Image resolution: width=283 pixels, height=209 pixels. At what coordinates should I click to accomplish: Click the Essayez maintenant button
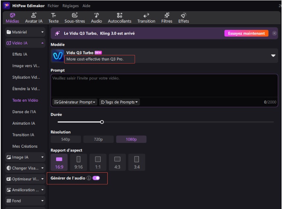246,33
